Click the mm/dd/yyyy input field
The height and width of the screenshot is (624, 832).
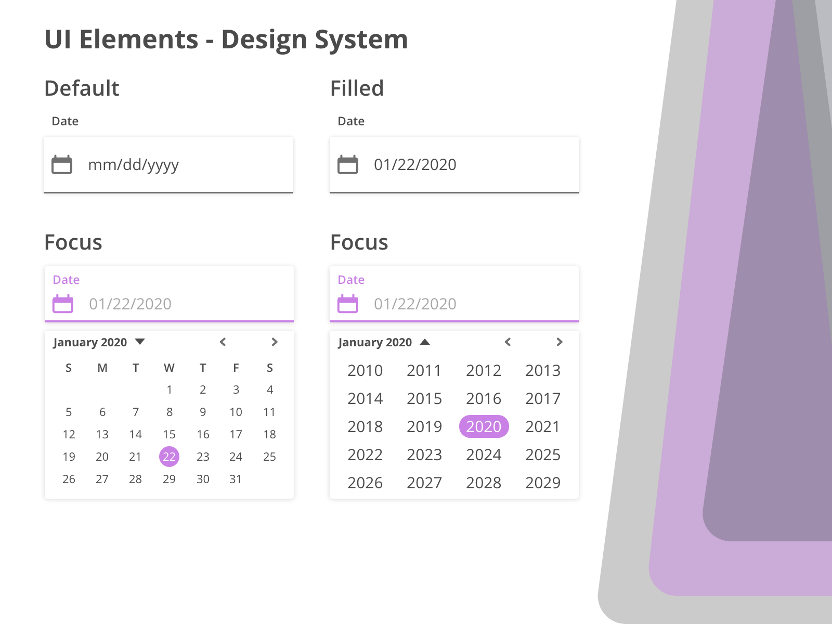click(x=133, y=164)
